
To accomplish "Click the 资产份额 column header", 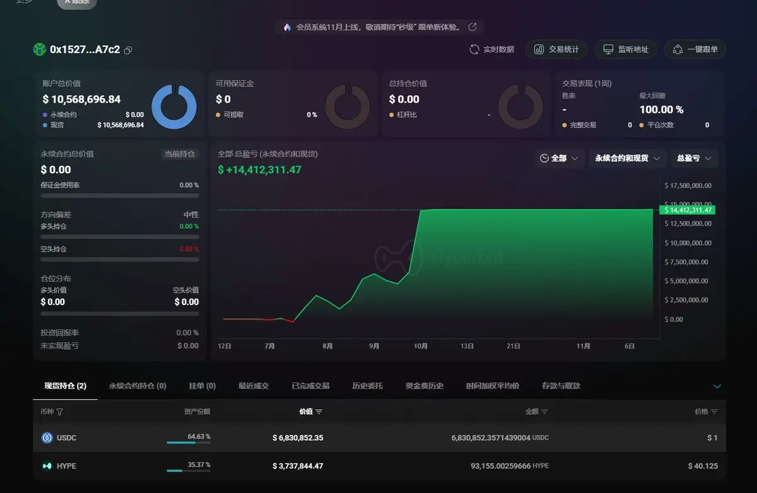I will coord(197,412).
